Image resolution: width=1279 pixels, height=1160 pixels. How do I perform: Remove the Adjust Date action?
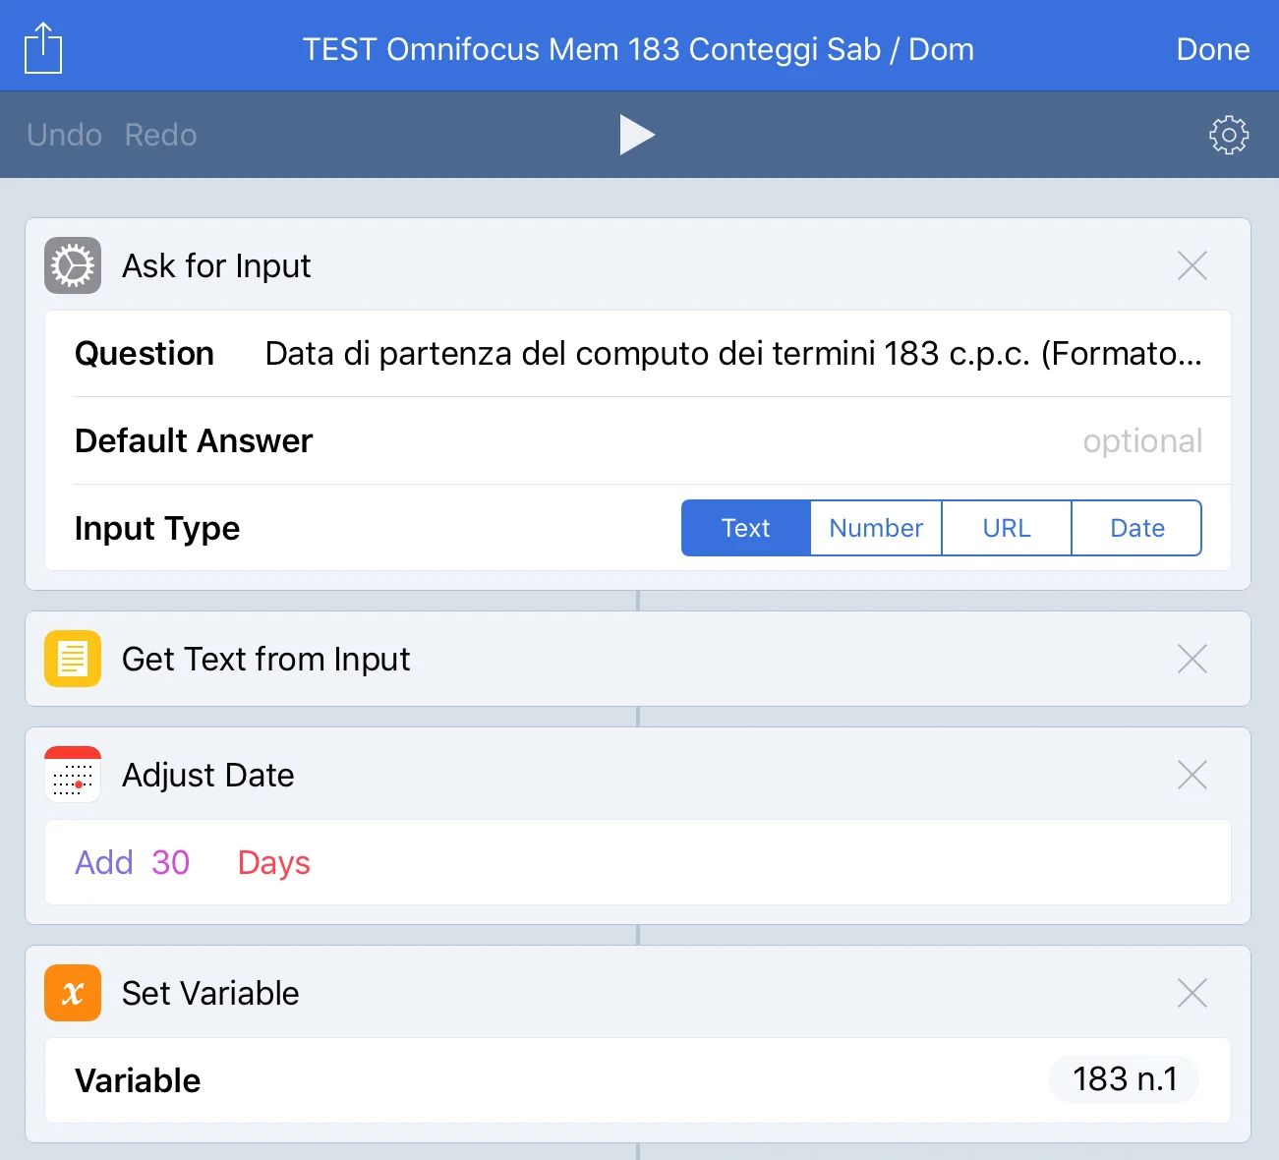[x=1192, y=775]
